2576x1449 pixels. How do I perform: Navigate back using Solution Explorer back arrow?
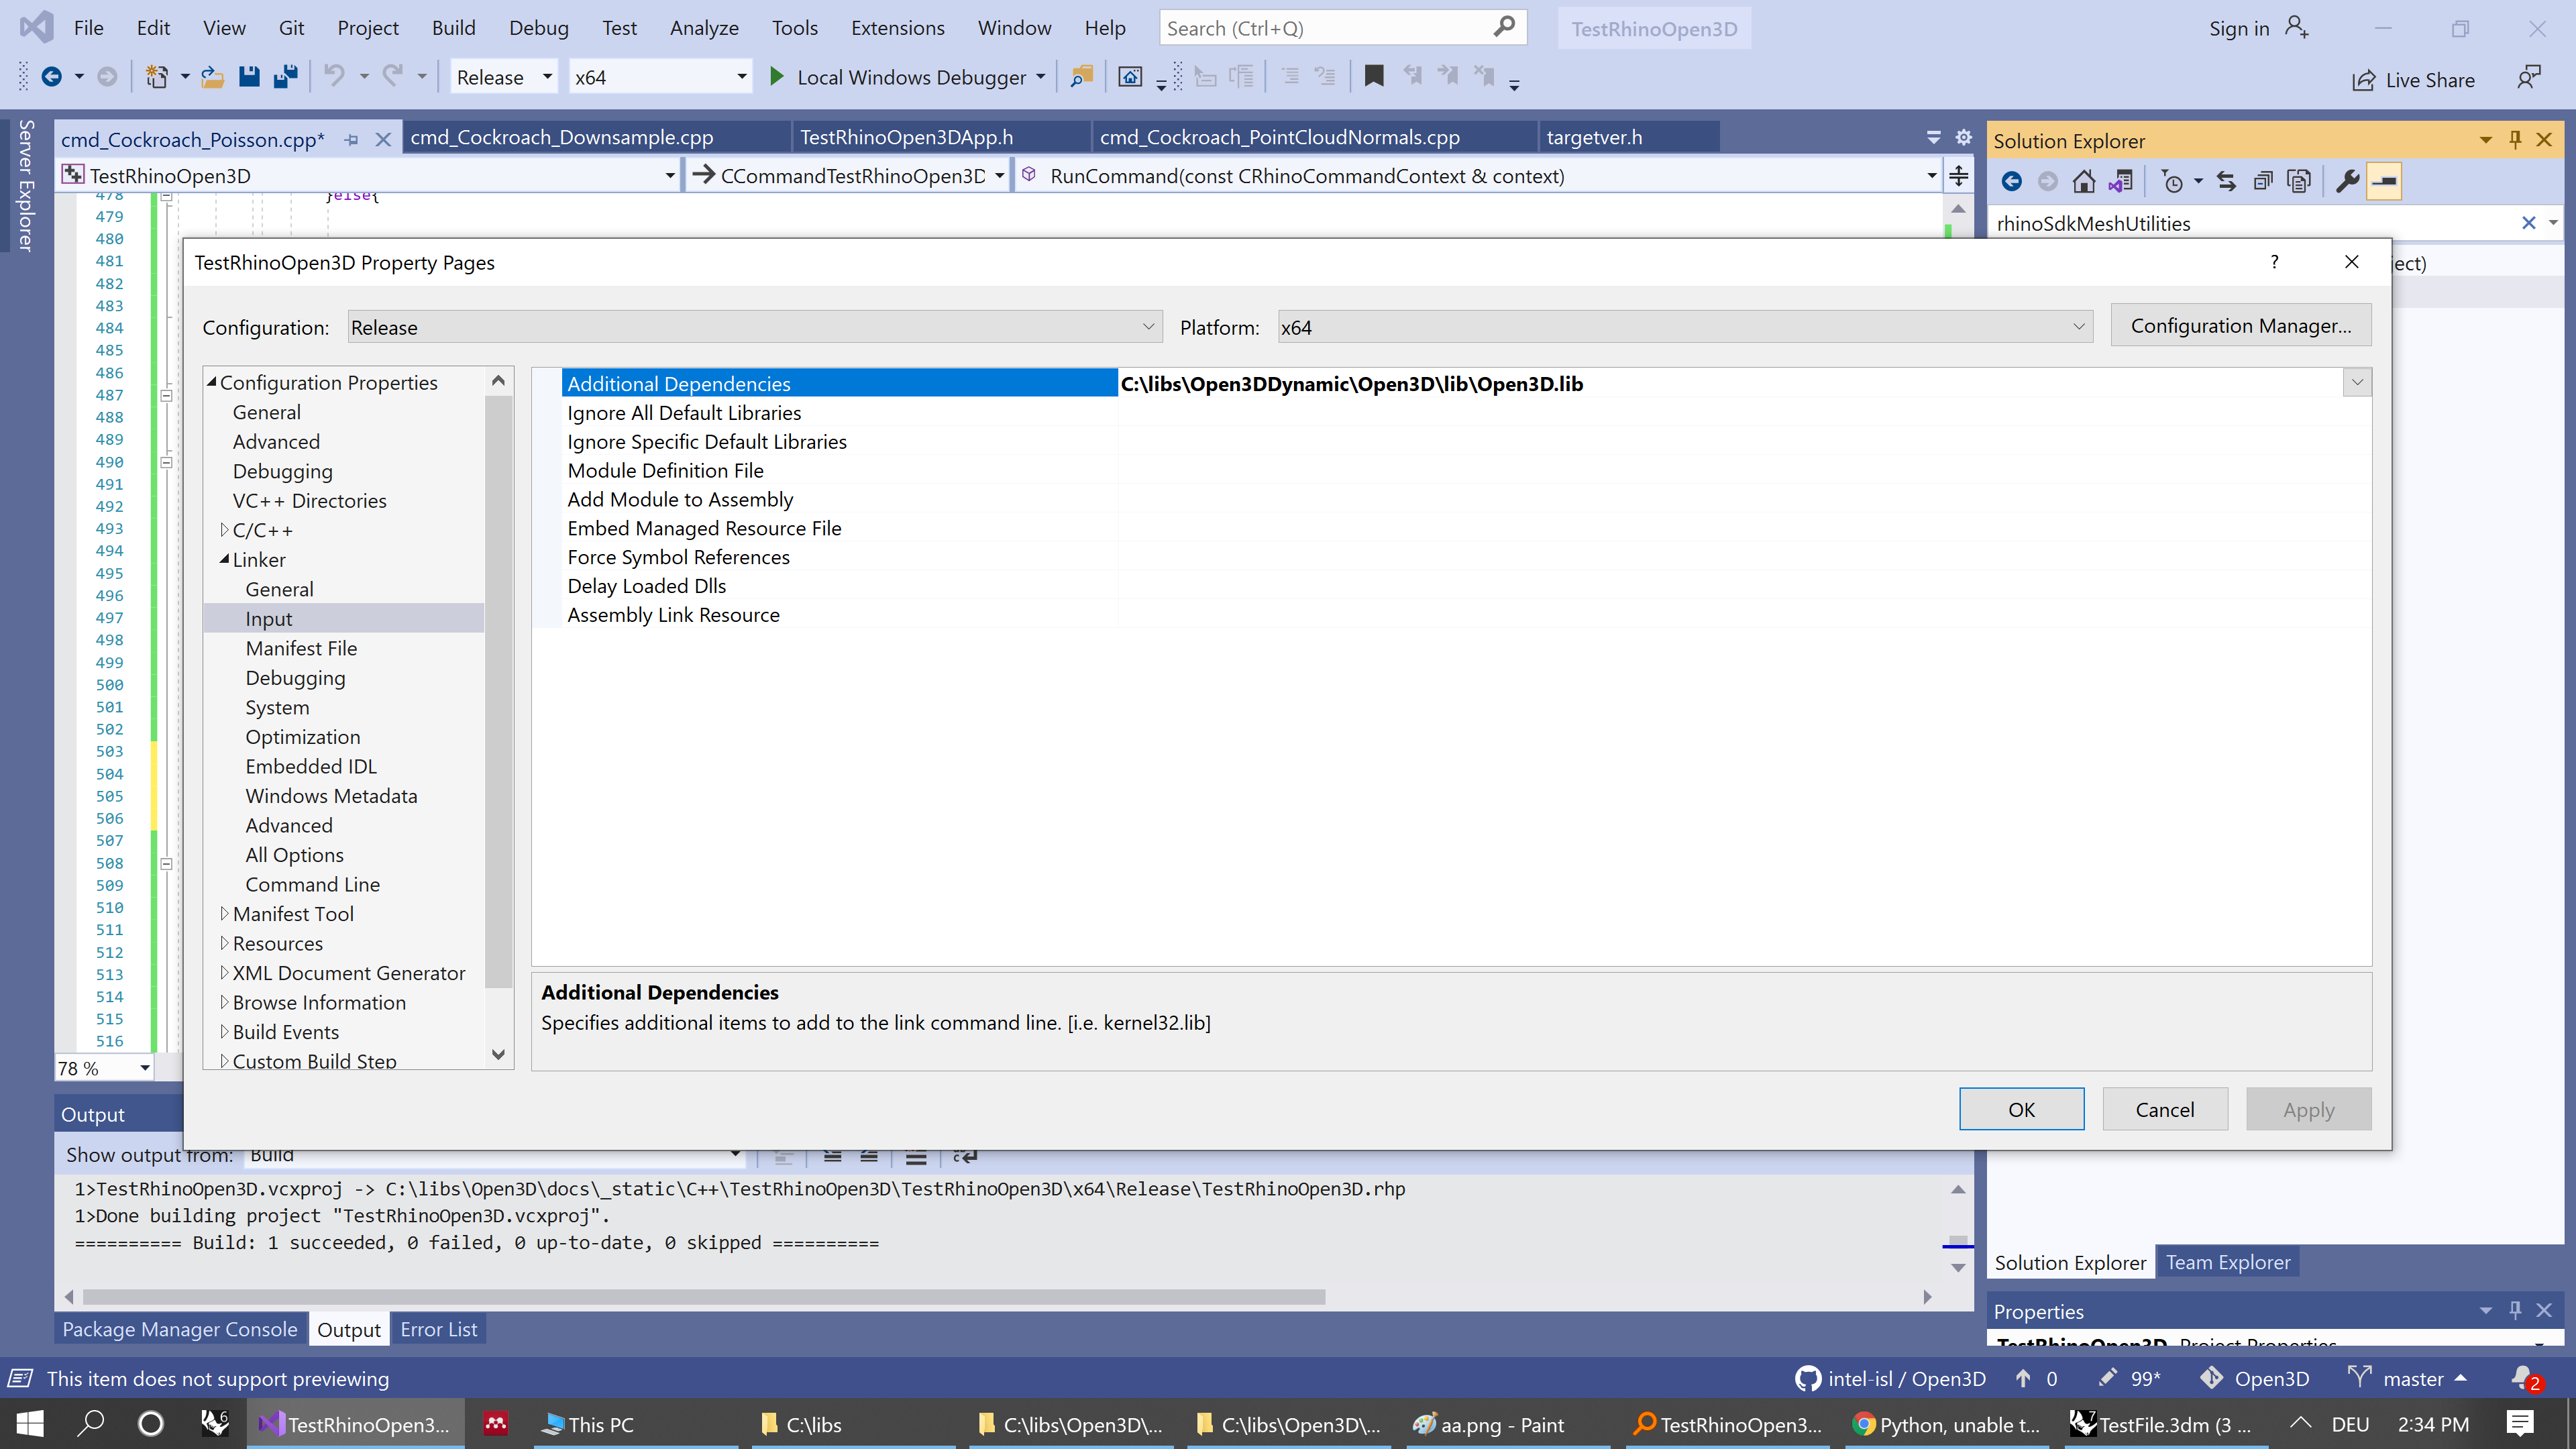click(2012, 181)
